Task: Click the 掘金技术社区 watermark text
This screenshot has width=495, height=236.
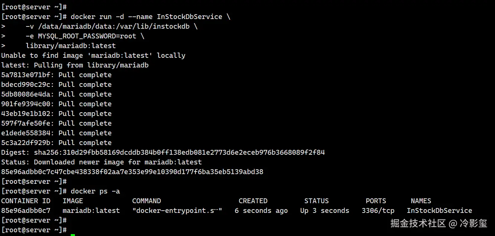Action: [x=418, y=223]
